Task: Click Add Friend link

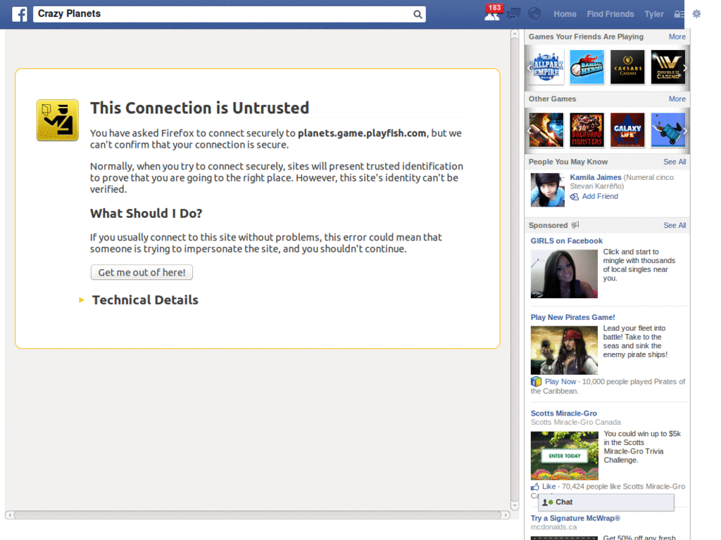Action: click(x=600, y=197)
